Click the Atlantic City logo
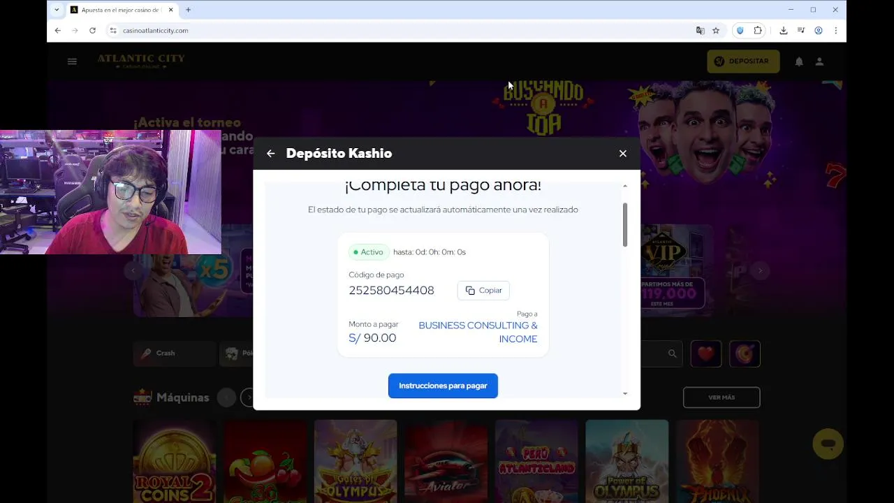894x503 pixels. 141,61
